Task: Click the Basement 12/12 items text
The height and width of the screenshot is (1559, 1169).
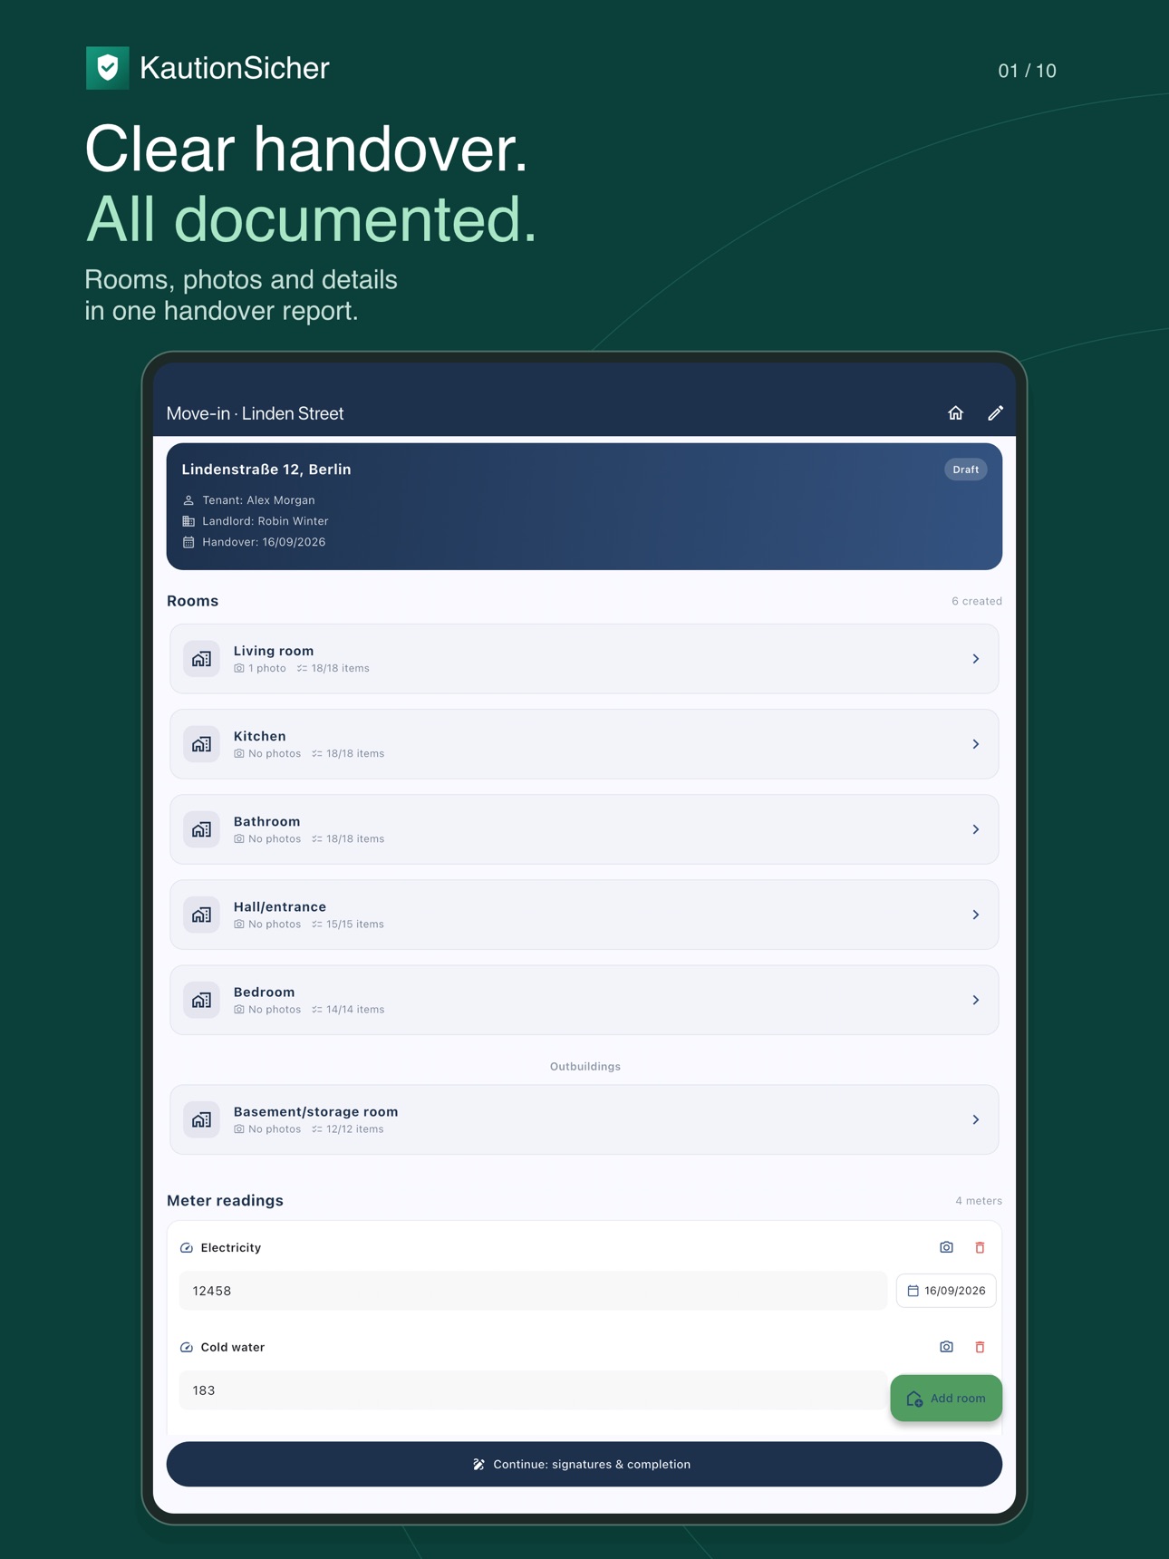Action: coord(355,1128)
